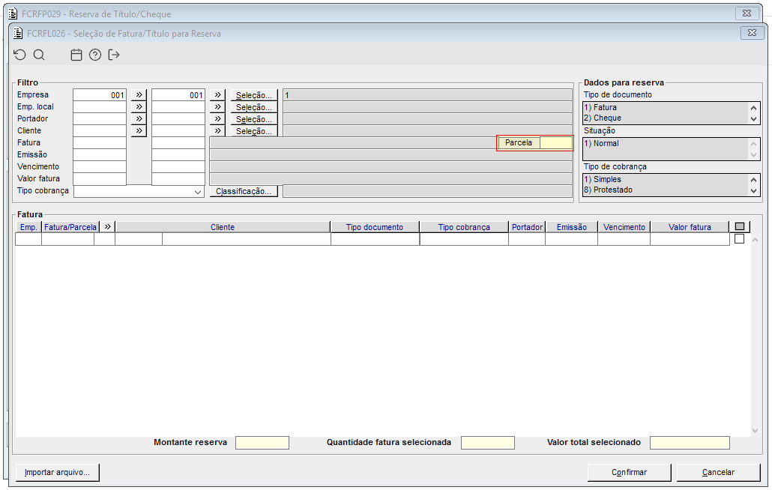Click scroll down arrow of Fatura grid
Viewport: 772px width, 490px height.
coord(756,431)
